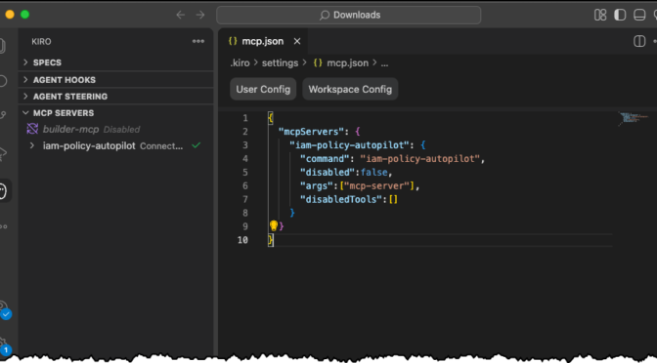Click the yellow minimize window button
This screenshot has height=363, width=657.
pos(10,15)
